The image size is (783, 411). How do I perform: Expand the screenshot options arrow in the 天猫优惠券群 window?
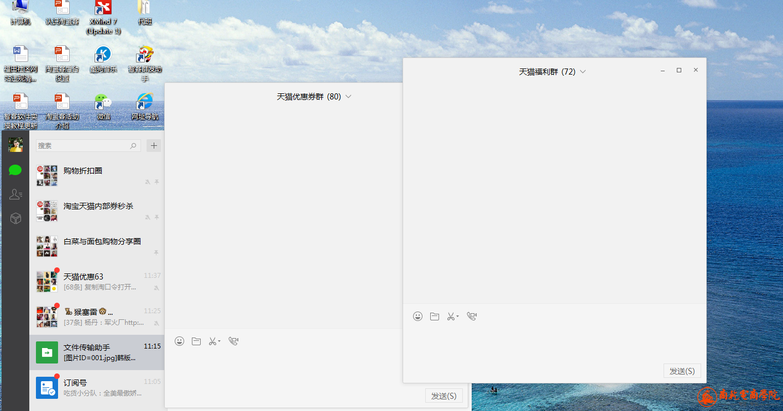click(220, 341)
